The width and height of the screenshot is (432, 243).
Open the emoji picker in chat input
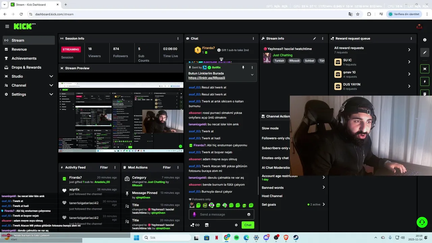(249, 214)
